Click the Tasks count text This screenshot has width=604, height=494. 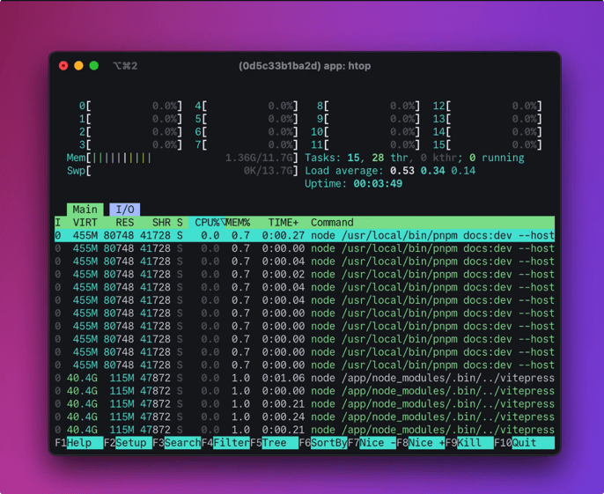(x=415, y=158)
